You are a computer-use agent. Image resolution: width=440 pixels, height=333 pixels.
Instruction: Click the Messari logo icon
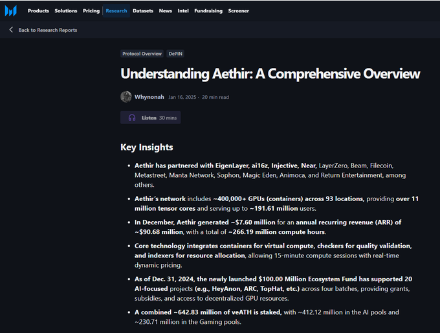[x=10, y=11]
